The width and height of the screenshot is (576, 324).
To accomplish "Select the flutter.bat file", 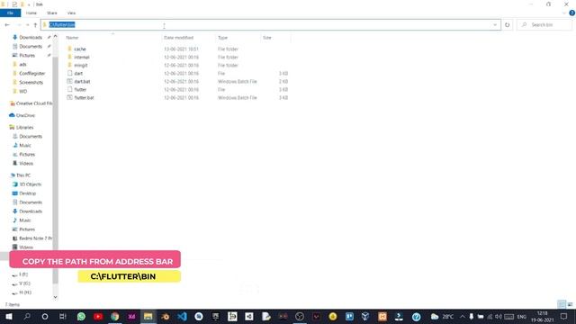I will tap(84, 97).
